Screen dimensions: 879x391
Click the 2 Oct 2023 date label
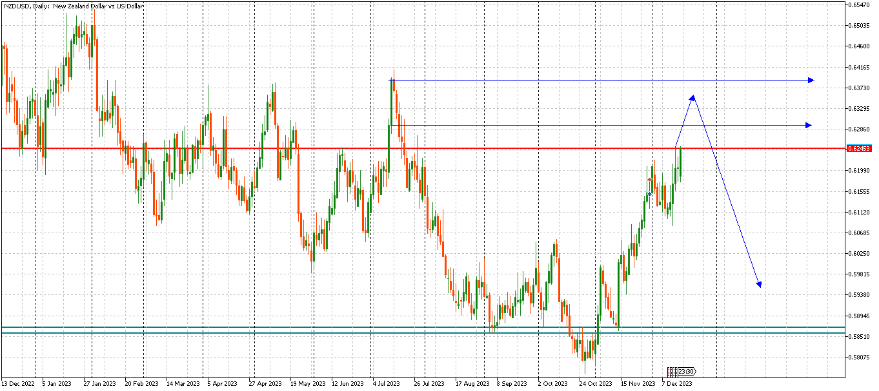(552, 383)
